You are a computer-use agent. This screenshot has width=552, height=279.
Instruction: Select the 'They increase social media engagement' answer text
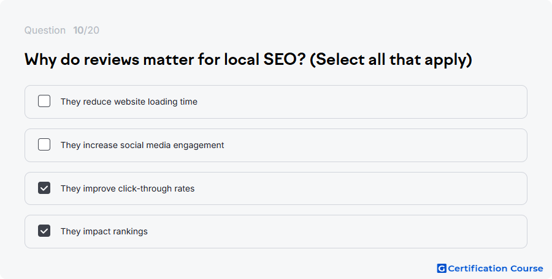coord(142,145)
